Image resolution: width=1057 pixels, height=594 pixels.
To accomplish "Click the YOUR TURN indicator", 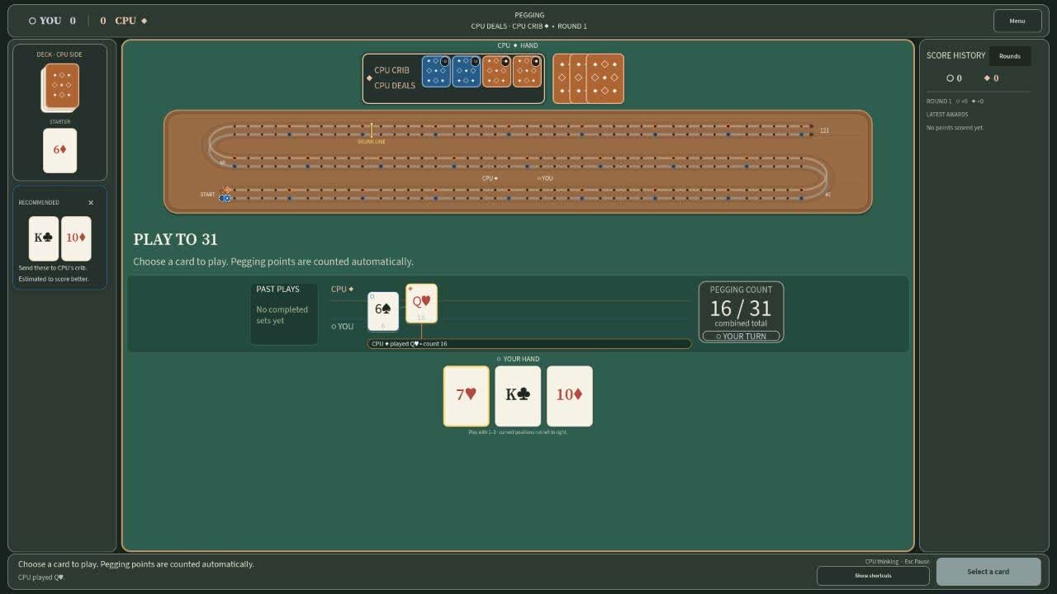I will pos(741,337).
